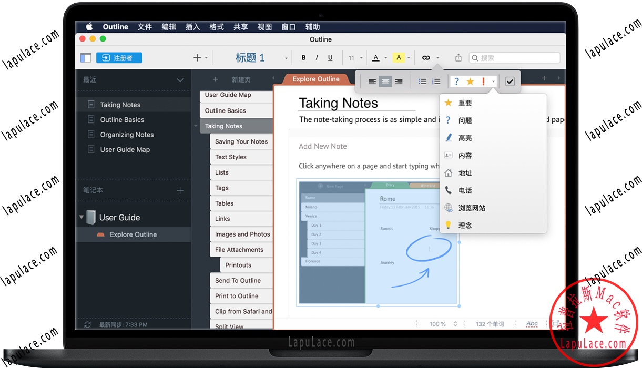The image size is (642, 368).
Task: Select 重要 tag from the list
Action: pos(493,103)
